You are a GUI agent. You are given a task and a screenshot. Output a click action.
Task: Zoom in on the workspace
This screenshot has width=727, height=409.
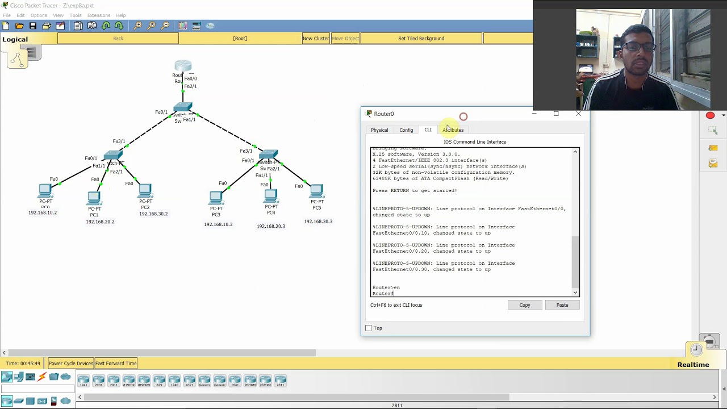click(x=138, y=26)
